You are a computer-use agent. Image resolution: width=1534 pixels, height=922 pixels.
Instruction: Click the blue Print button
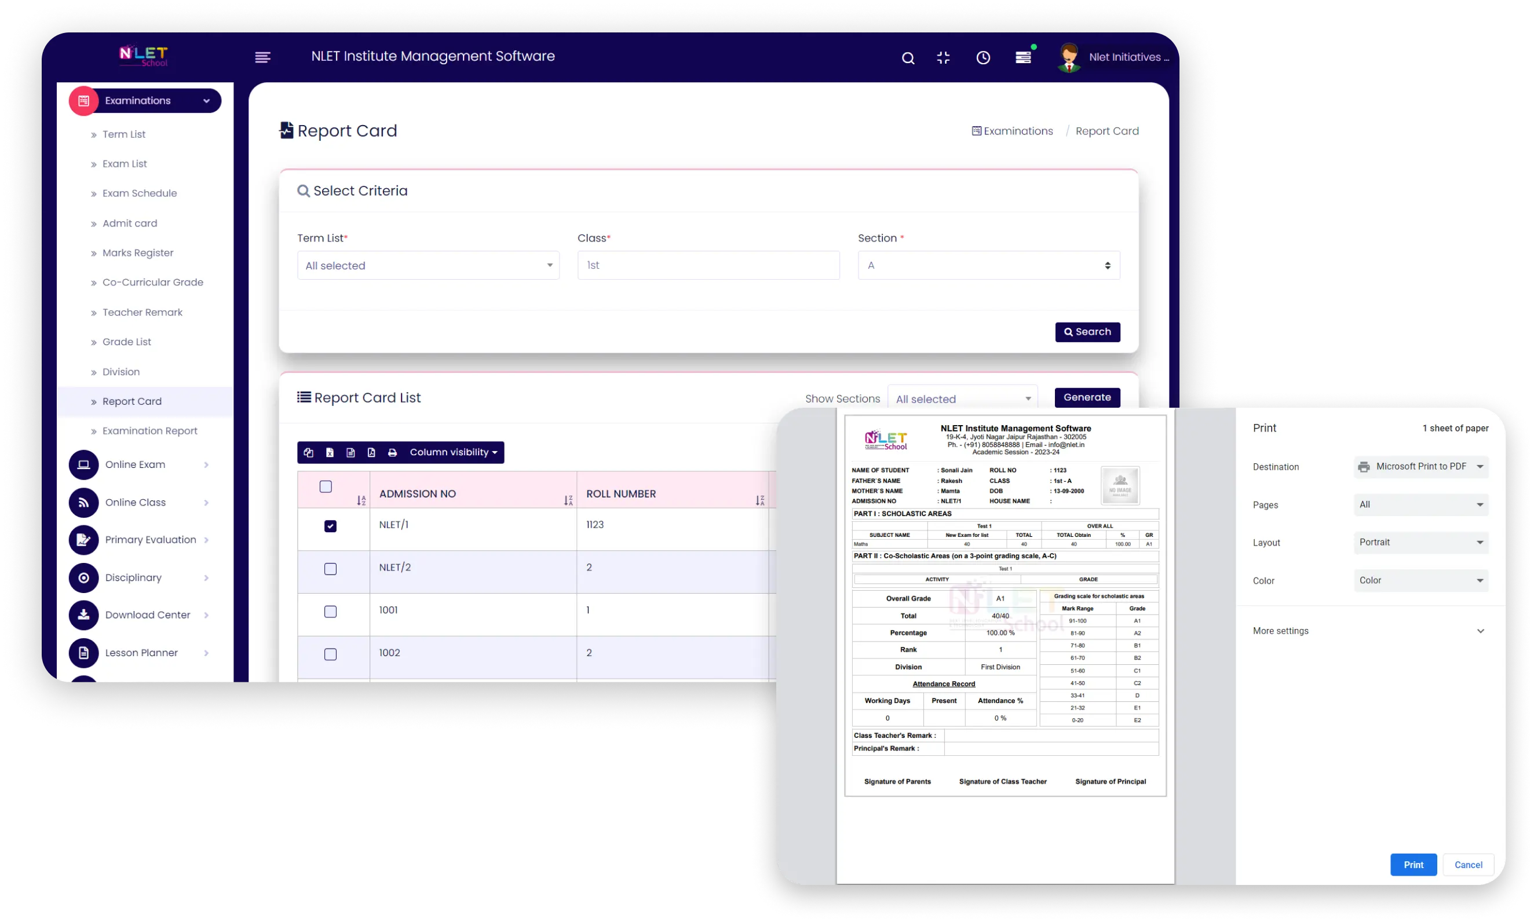[x=1413, y=864]
